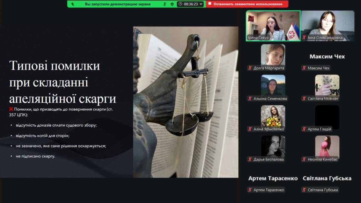Click the green sharing indicator icon at bar start

pyautogui.click(x=73, y=4)
